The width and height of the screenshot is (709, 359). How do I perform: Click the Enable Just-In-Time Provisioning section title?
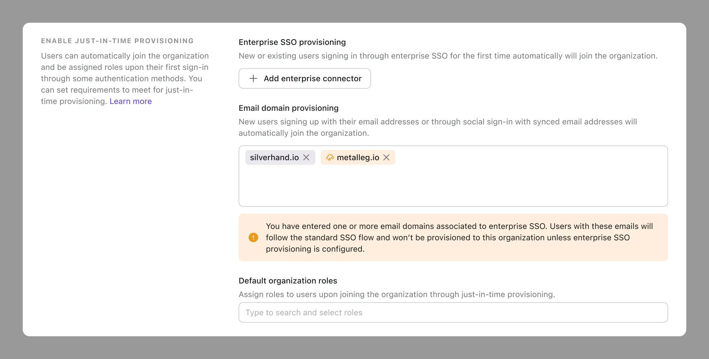pos(117,41)
